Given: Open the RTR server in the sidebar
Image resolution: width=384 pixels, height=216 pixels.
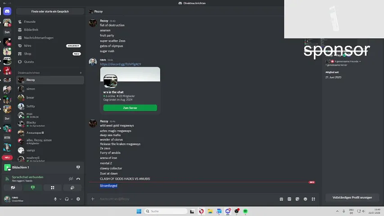Looking at the screenshot, I should (x=7, y=138).
